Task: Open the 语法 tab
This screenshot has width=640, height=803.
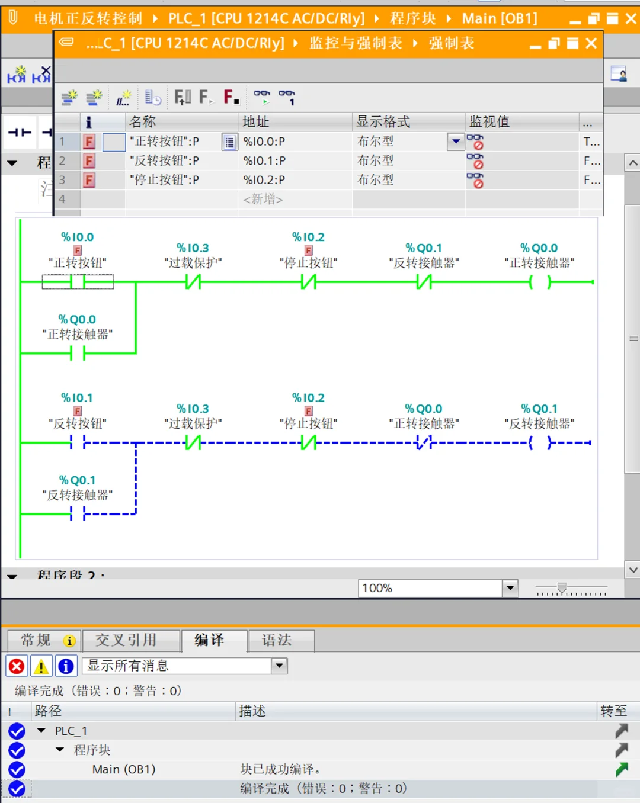Action: [281, 641]
